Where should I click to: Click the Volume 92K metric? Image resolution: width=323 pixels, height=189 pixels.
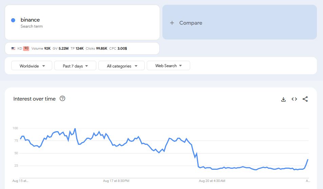coord(41,49)
